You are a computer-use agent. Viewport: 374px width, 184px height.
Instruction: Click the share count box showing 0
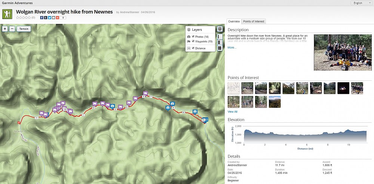coord(63,18)
